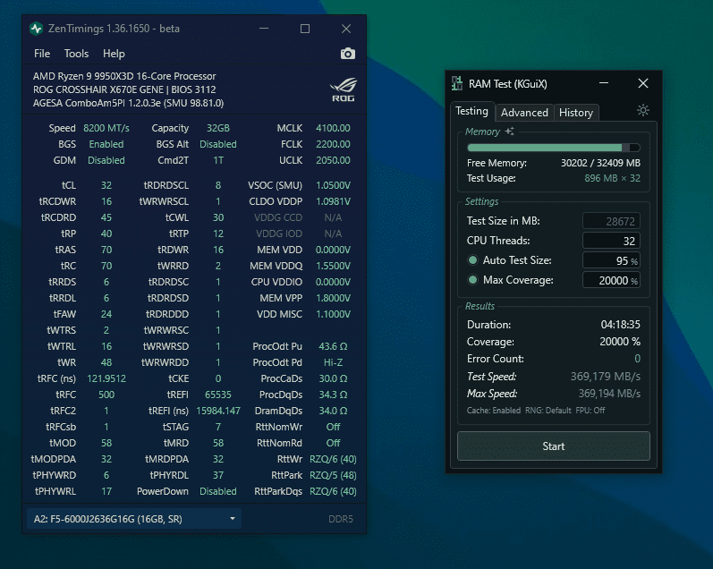The height and width of the screenshot is (569, 713).
Task: Switch to the History tab
Action: pos(576,113)
